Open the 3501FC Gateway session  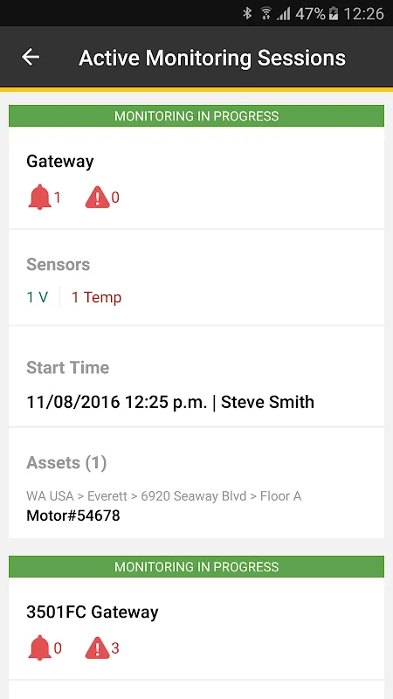(93, 612)
